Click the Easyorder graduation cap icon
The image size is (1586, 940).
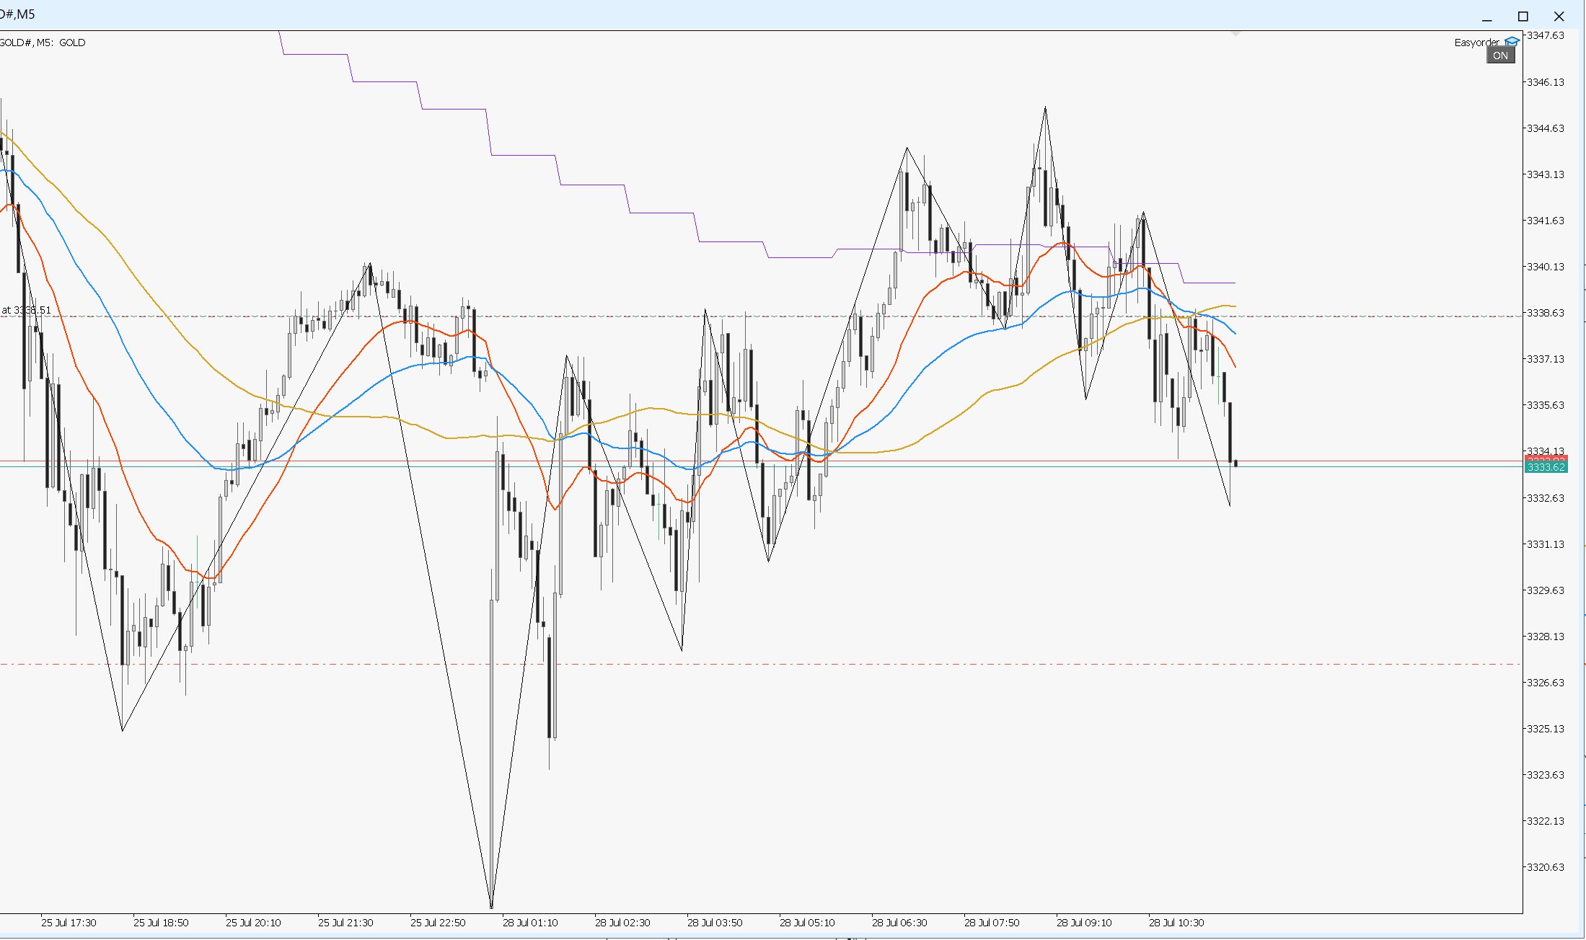pyautogui.click(x=1512, y=42)
